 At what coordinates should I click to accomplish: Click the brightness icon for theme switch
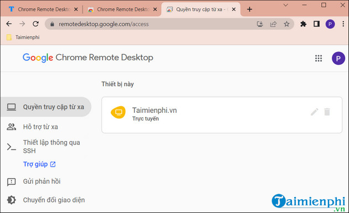[x=11, y=200]
